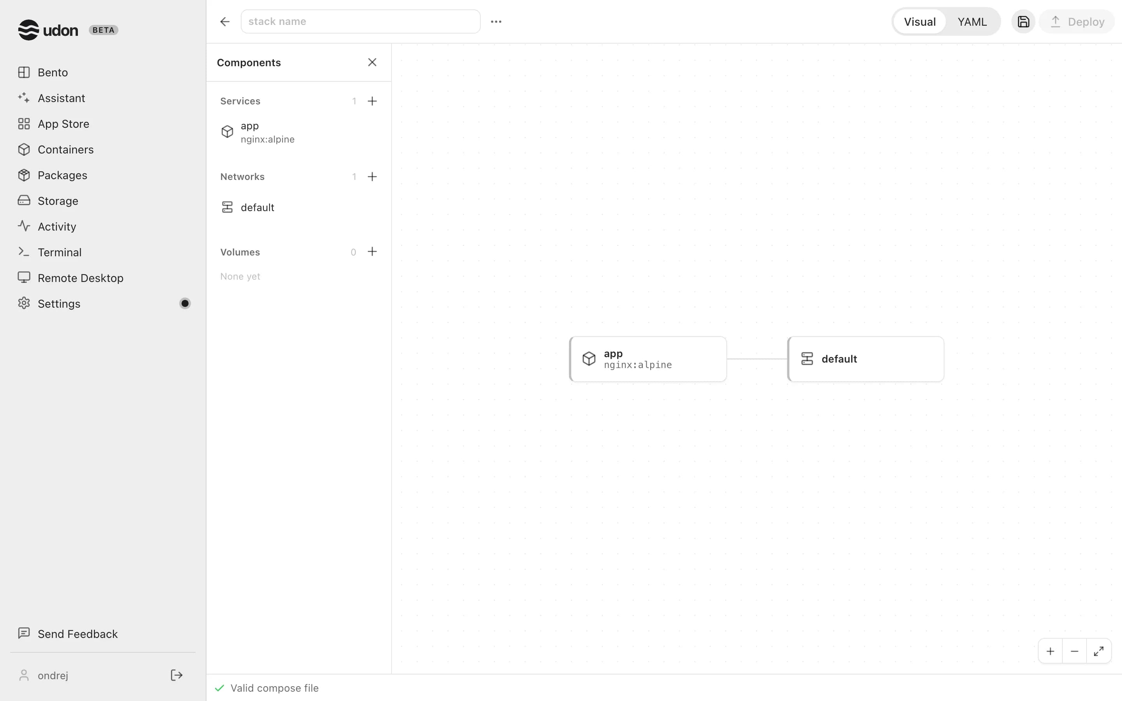The width and height of the screenshot is (1122, 701).
Task: Click the Settings notification dot
Action: tap(185, 304)
